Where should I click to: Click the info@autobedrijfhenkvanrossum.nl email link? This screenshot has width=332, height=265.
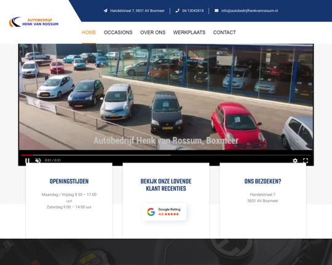(x=250, y=10)
